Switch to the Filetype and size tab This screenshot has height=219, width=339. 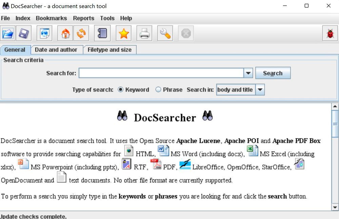[x=109, y=50]
